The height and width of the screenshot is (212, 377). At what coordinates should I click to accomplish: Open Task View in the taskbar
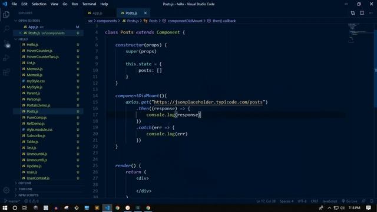coord(25,208)
